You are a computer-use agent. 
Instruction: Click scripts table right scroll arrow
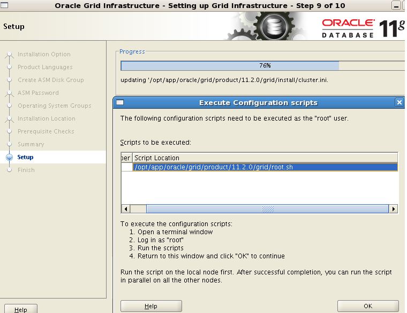coord(394,209)
